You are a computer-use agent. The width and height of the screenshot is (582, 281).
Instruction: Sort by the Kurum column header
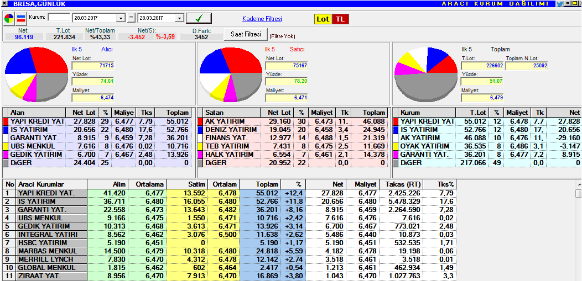pyautogui.click(x=427, y=112)
